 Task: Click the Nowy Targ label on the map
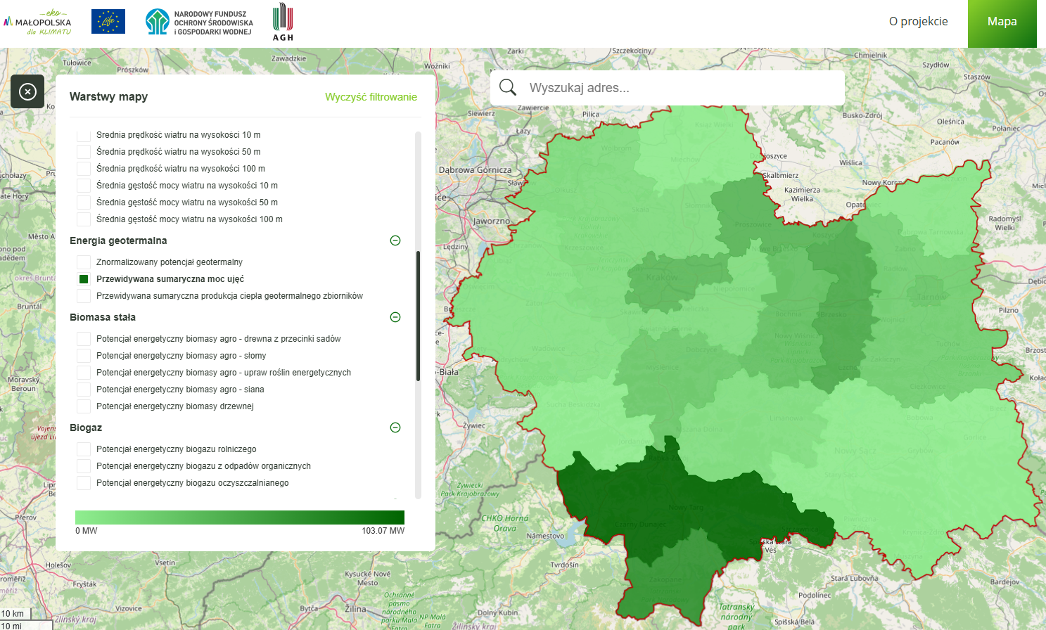[687, 508]
